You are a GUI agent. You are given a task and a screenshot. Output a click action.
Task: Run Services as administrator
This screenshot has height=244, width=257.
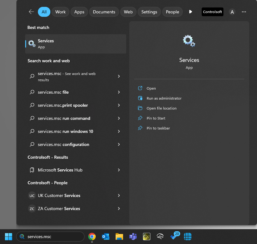coord(164,98)
